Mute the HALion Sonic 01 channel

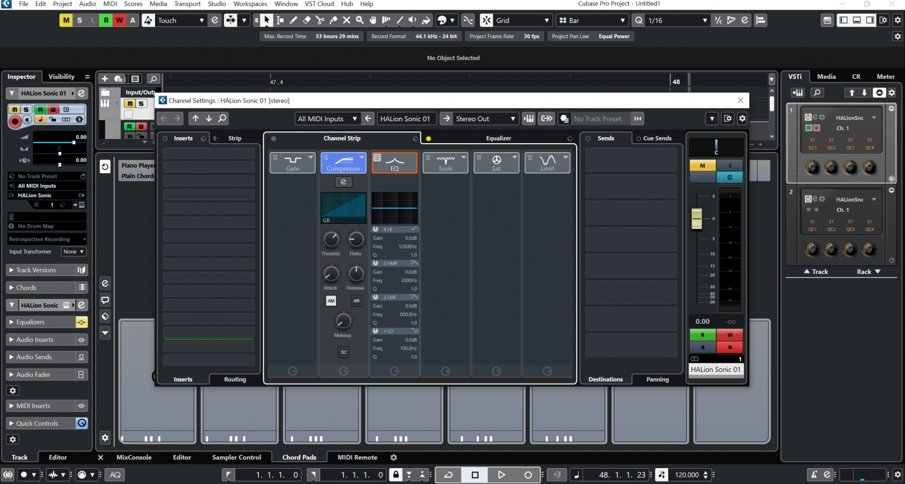(702, 166)
